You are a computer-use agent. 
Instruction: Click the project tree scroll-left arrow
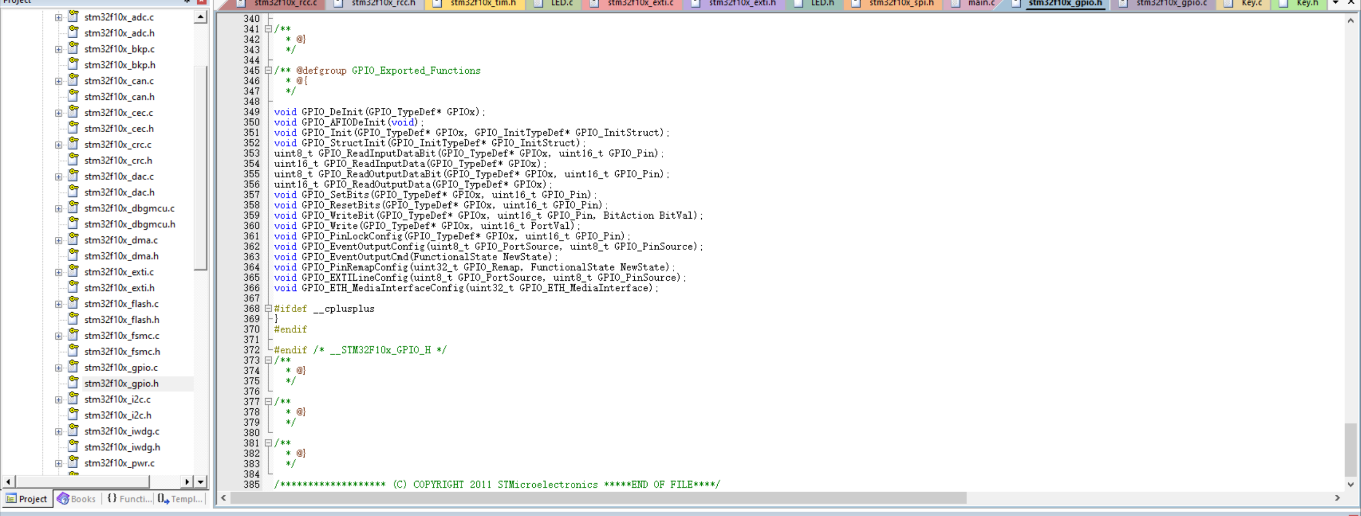pyautogui.click(x=8, y=482)
